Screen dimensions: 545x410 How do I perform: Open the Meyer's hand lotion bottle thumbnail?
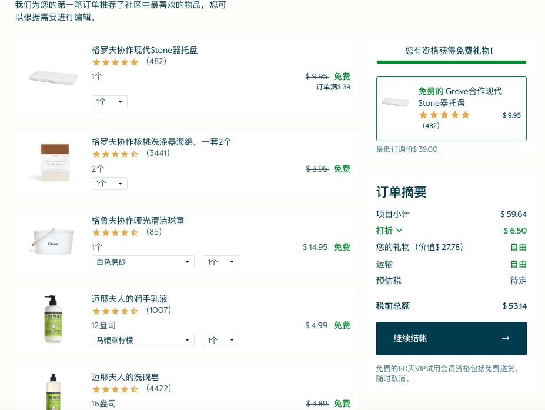pyautogui.click(x=53, y=319)
